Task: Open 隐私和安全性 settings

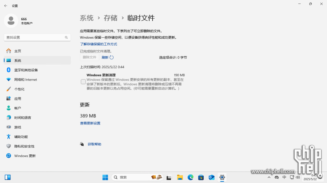Action: 37,146
